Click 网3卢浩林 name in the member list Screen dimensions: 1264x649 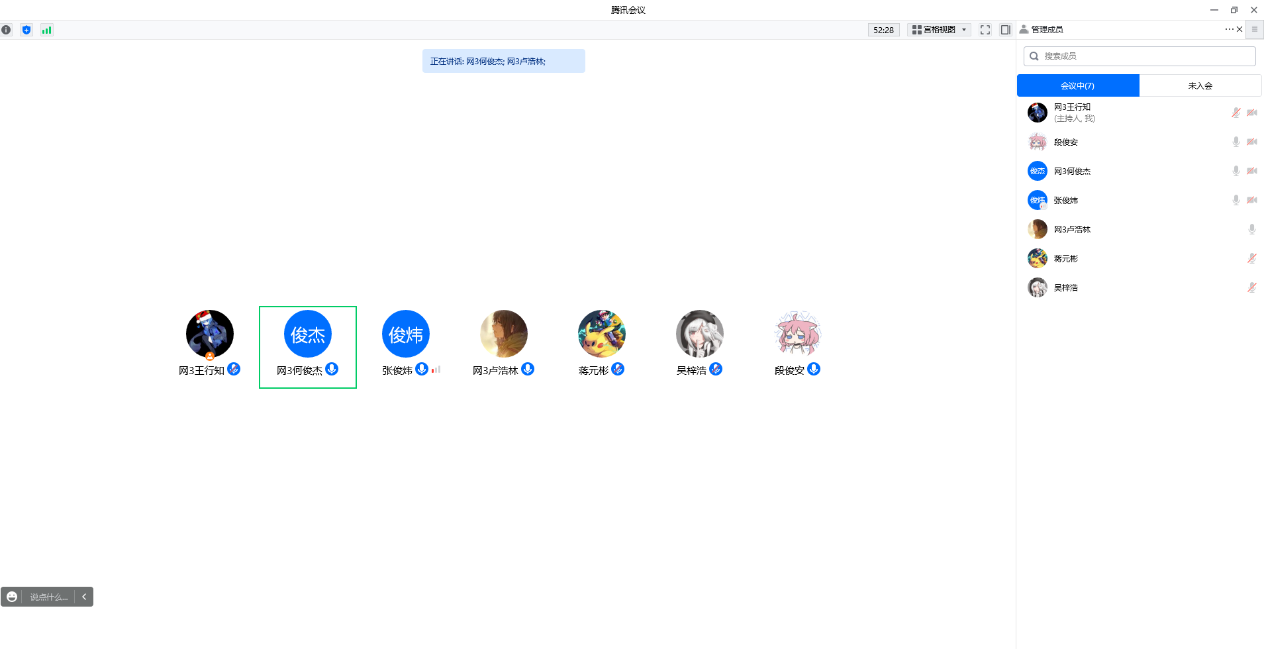tap(1072, 229)
